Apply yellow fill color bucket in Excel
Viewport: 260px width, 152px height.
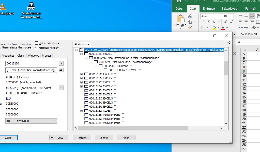(x=214, y=28)
